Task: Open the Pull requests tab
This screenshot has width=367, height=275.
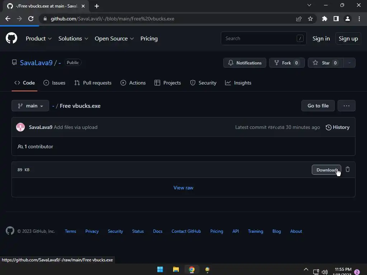Action: tap(93, 83)
